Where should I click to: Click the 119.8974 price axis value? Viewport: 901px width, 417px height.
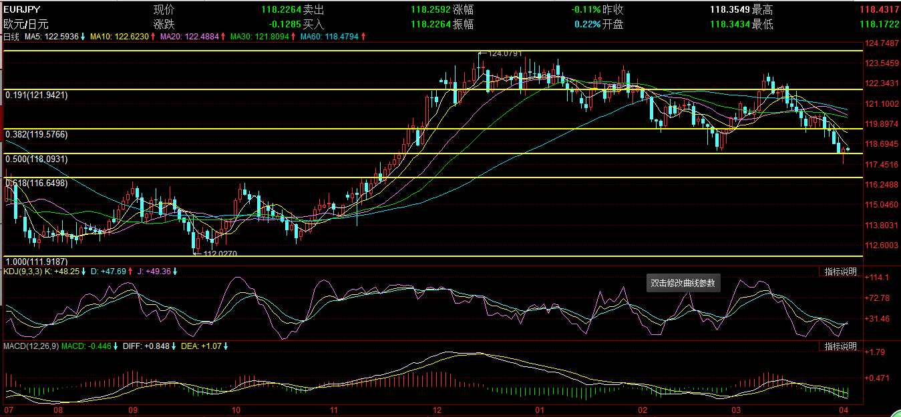point(880,124)
